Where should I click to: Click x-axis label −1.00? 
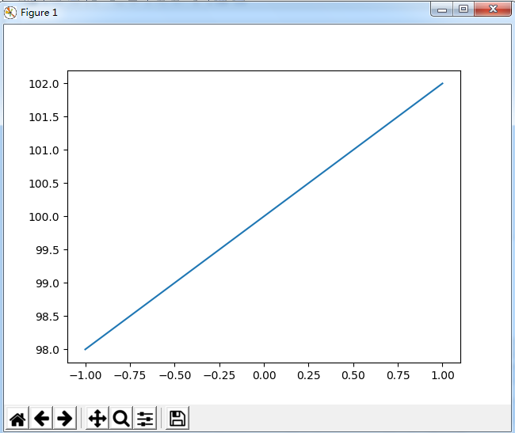[86, 375]
